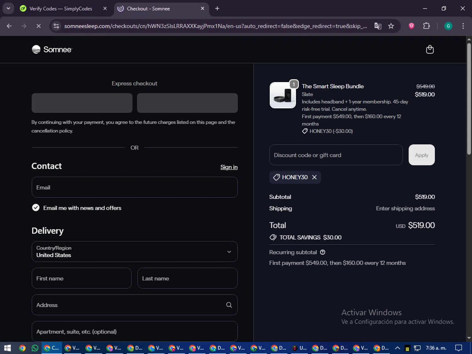Click the translate page icon

[378, 26]
